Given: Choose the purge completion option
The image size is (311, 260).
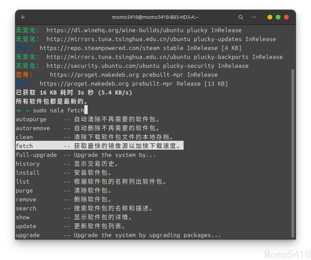Looking at the screenshot, I should click(24, 190).
